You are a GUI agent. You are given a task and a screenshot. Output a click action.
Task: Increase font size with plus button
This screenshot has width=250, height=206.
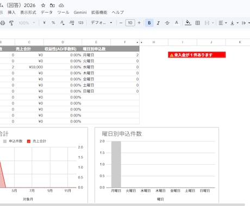click(x=139, y=23)
